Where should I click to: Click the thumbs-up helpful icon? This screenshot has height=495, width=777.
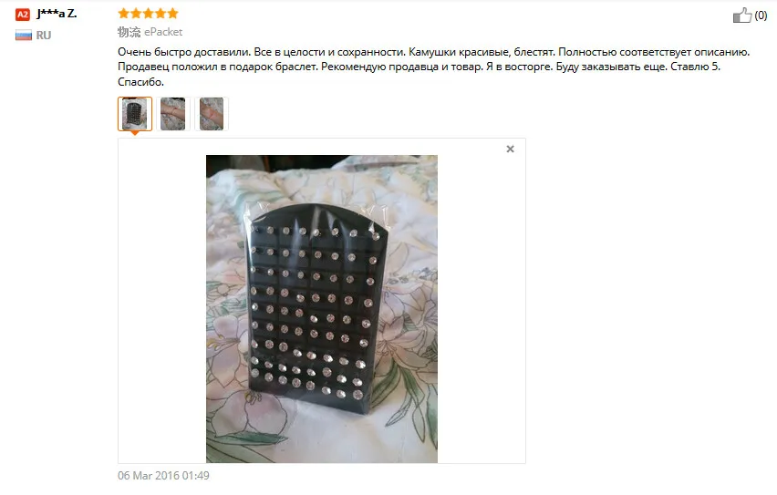(742, 15)
